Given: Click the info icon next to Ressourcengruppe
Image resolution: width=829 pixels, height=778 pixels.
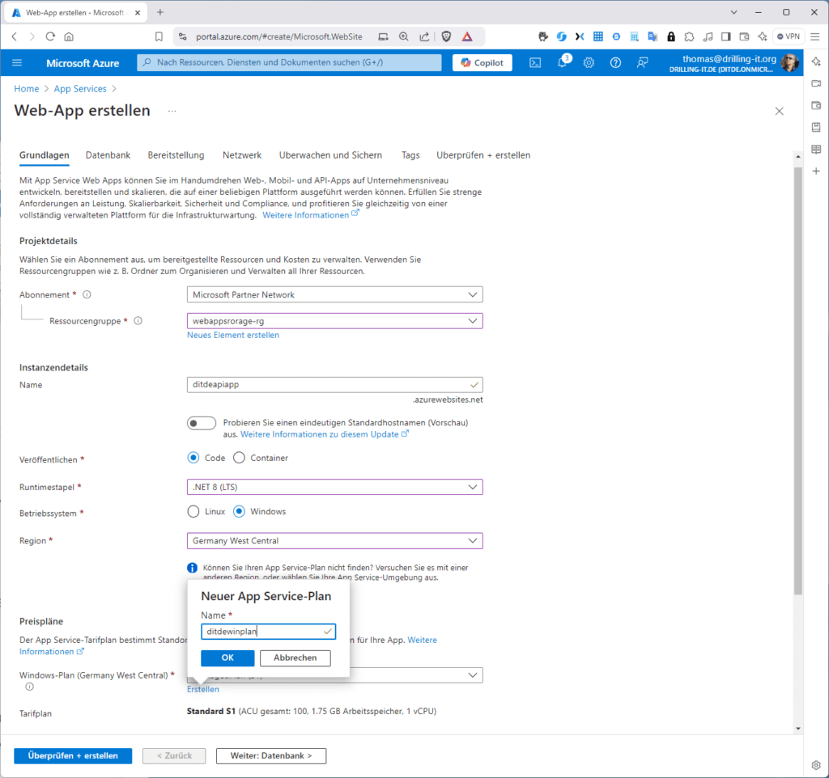Looking at the screenshot, I should click(x=138, y=320).
